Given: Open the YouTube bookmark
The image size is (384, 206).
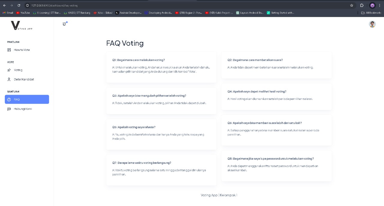Looking at the screenshot, I should pyautogui.click(x=23, y=13).
